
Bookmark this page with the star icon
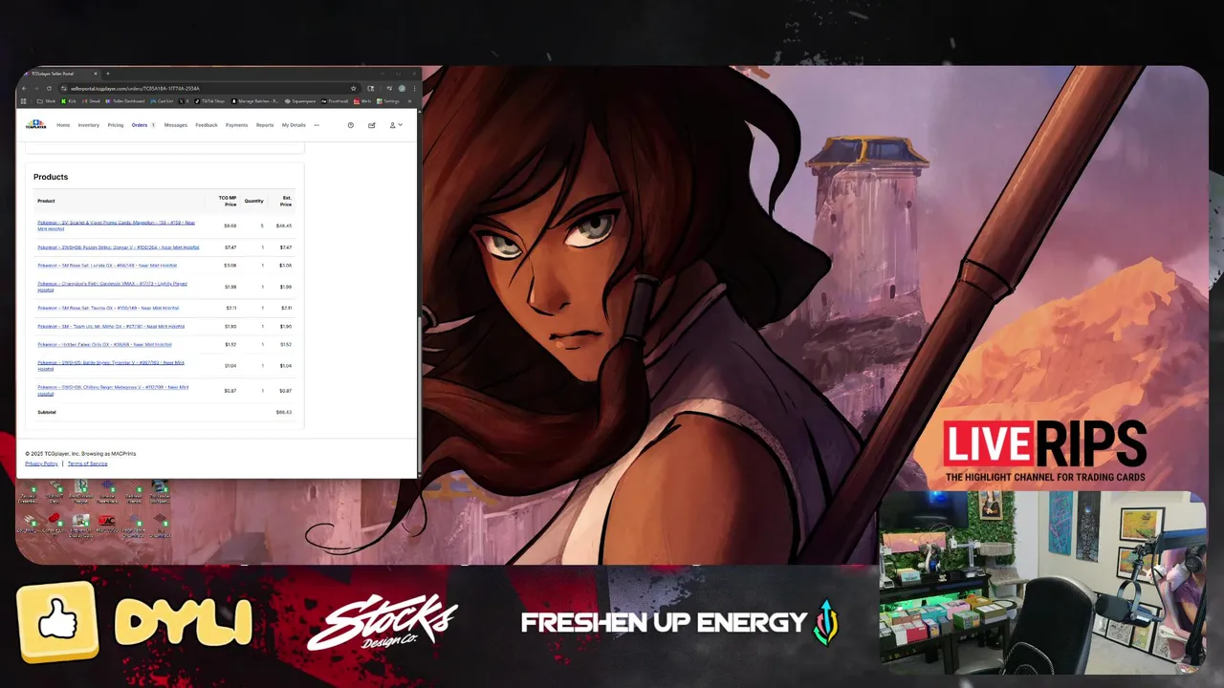[353, 89]
